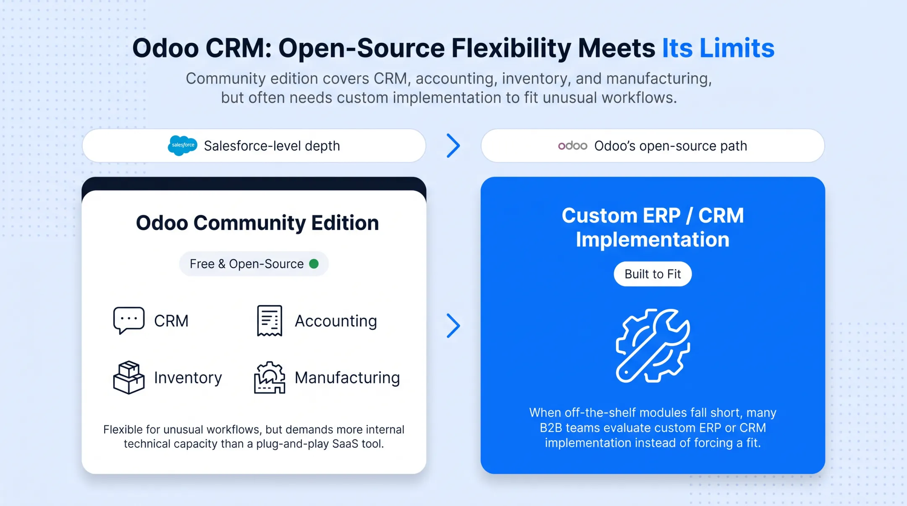This screenshot has height=506, width=907.
Task: Click the Salesforce cloud logo
Action: [182, 146]
